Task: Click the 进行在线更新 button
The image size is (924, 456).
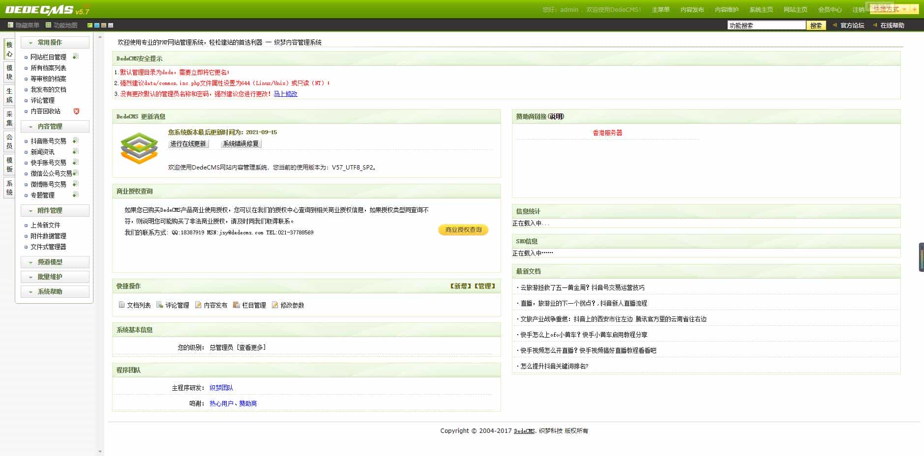Action: pyautogui.click(x=188, y=143)
